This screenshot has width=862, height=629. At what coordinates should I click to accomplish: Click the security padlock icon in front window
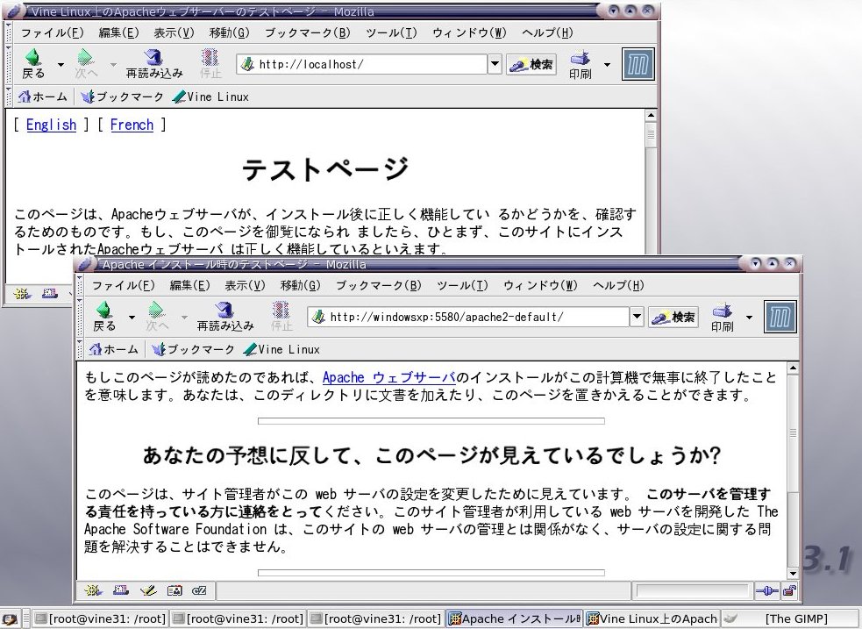coord(789,591)
